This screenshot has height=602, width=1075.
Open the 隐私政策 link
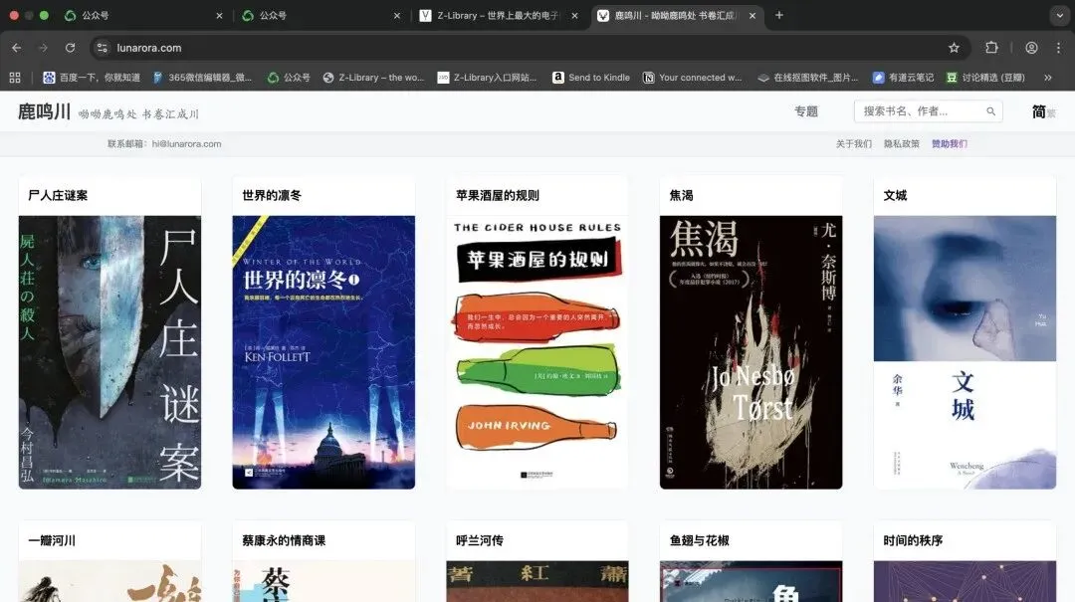coord(902,144)
